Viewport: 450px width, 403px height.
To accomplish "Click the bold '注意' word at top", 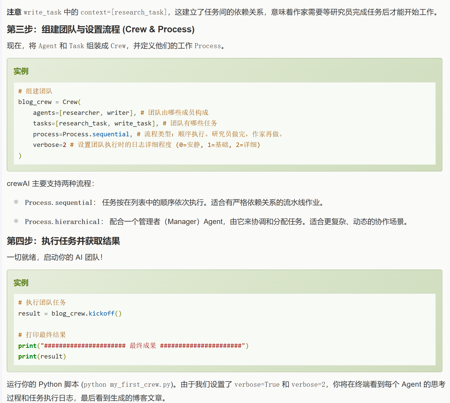I will [14, 12].
